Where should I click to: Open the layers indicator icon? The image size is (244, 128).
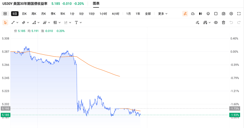click(x=208, y=14)
